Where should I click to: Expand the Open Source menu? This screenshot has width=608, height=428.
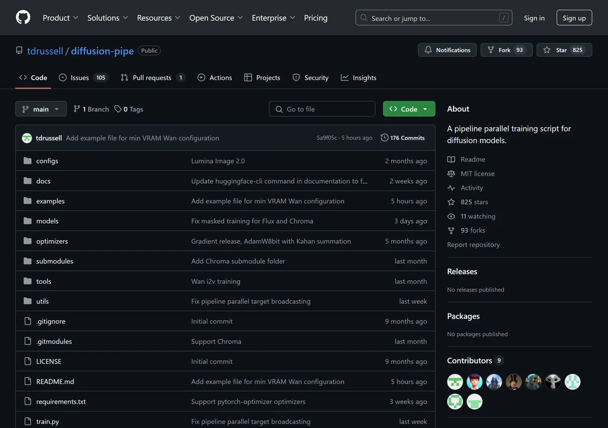[216, 18]
